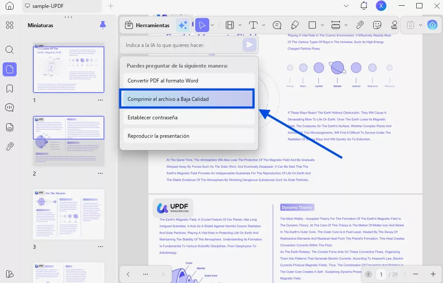Viewport: 443px width, 283px height.
Task: Zoom in with plus button
Action: pos(433,274)
